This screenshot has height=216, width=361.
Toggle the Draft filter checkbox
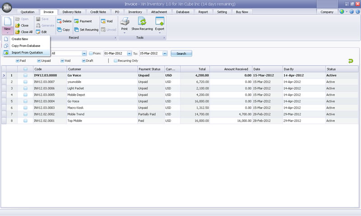point(84,60)
